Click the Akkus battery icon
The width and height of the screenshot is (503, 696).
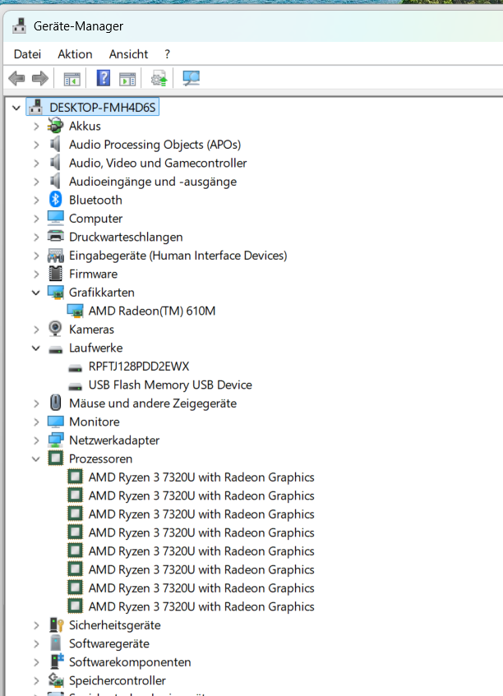56,126
